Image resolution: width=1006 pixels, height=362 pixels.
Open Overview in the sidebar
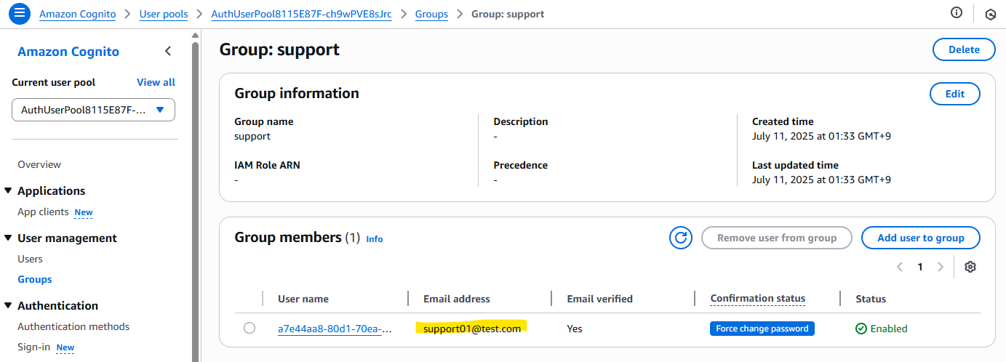click(39, 164)
